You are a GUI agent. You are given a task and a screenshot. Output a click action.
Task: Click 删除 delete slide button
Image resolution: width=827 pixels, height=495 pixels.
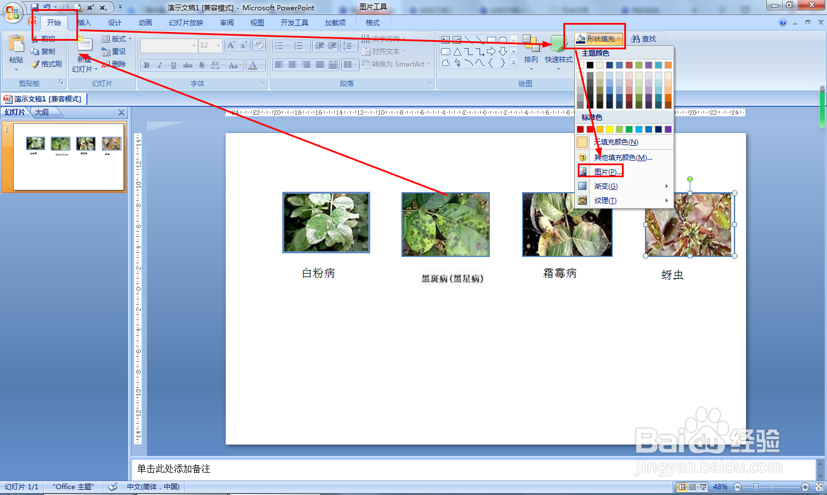114,64
